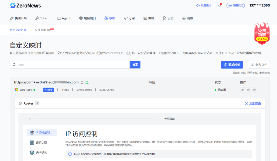
Task: Open the green traffic chart icon beside URL
Action: tap(87, 82)
